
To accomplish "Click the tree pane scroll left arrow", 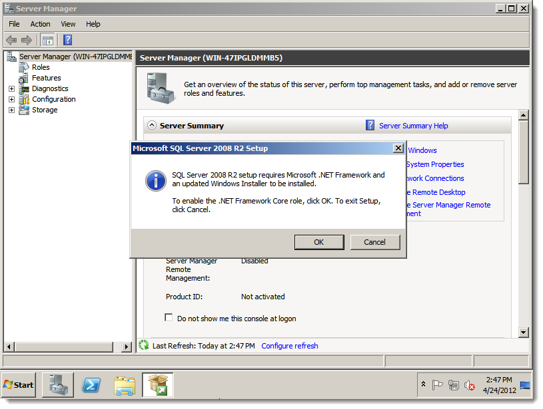I will (9, 346).
